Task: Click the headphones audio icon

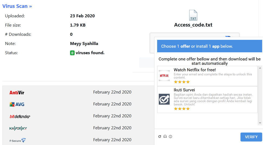Action: click(x=165, y=137)
